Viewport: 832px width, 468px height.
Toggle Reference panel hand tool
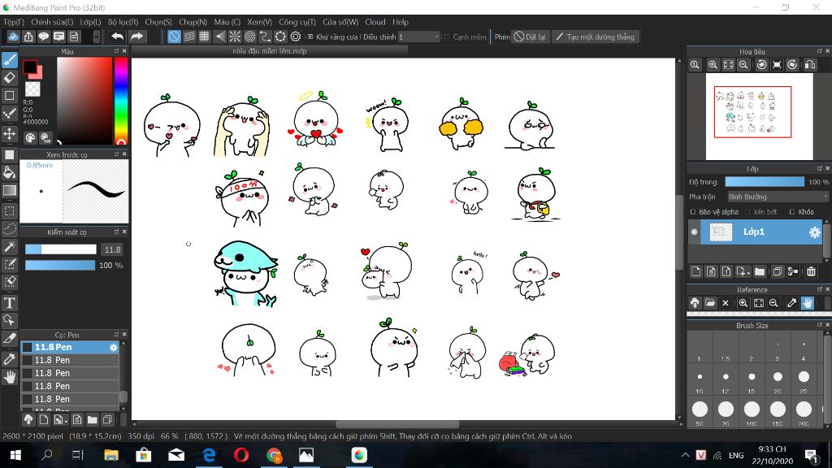(x=807, y=303)
